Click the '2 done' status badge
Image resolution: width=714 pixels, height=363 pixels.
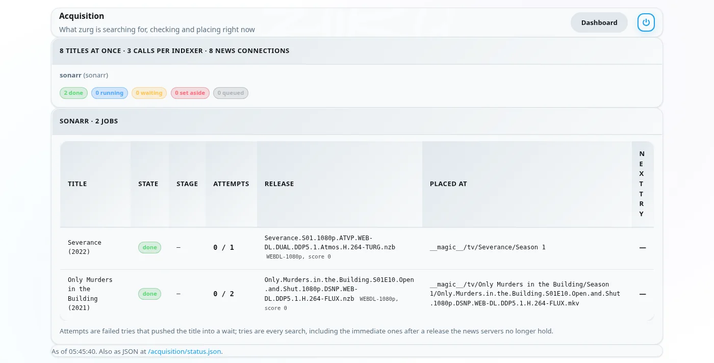click(73, 93)
